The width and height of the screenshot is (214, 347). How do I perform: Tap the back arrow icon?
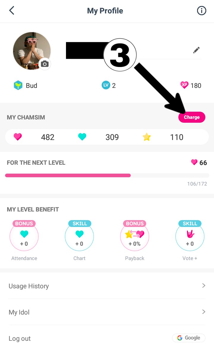[x=12, y=11]
